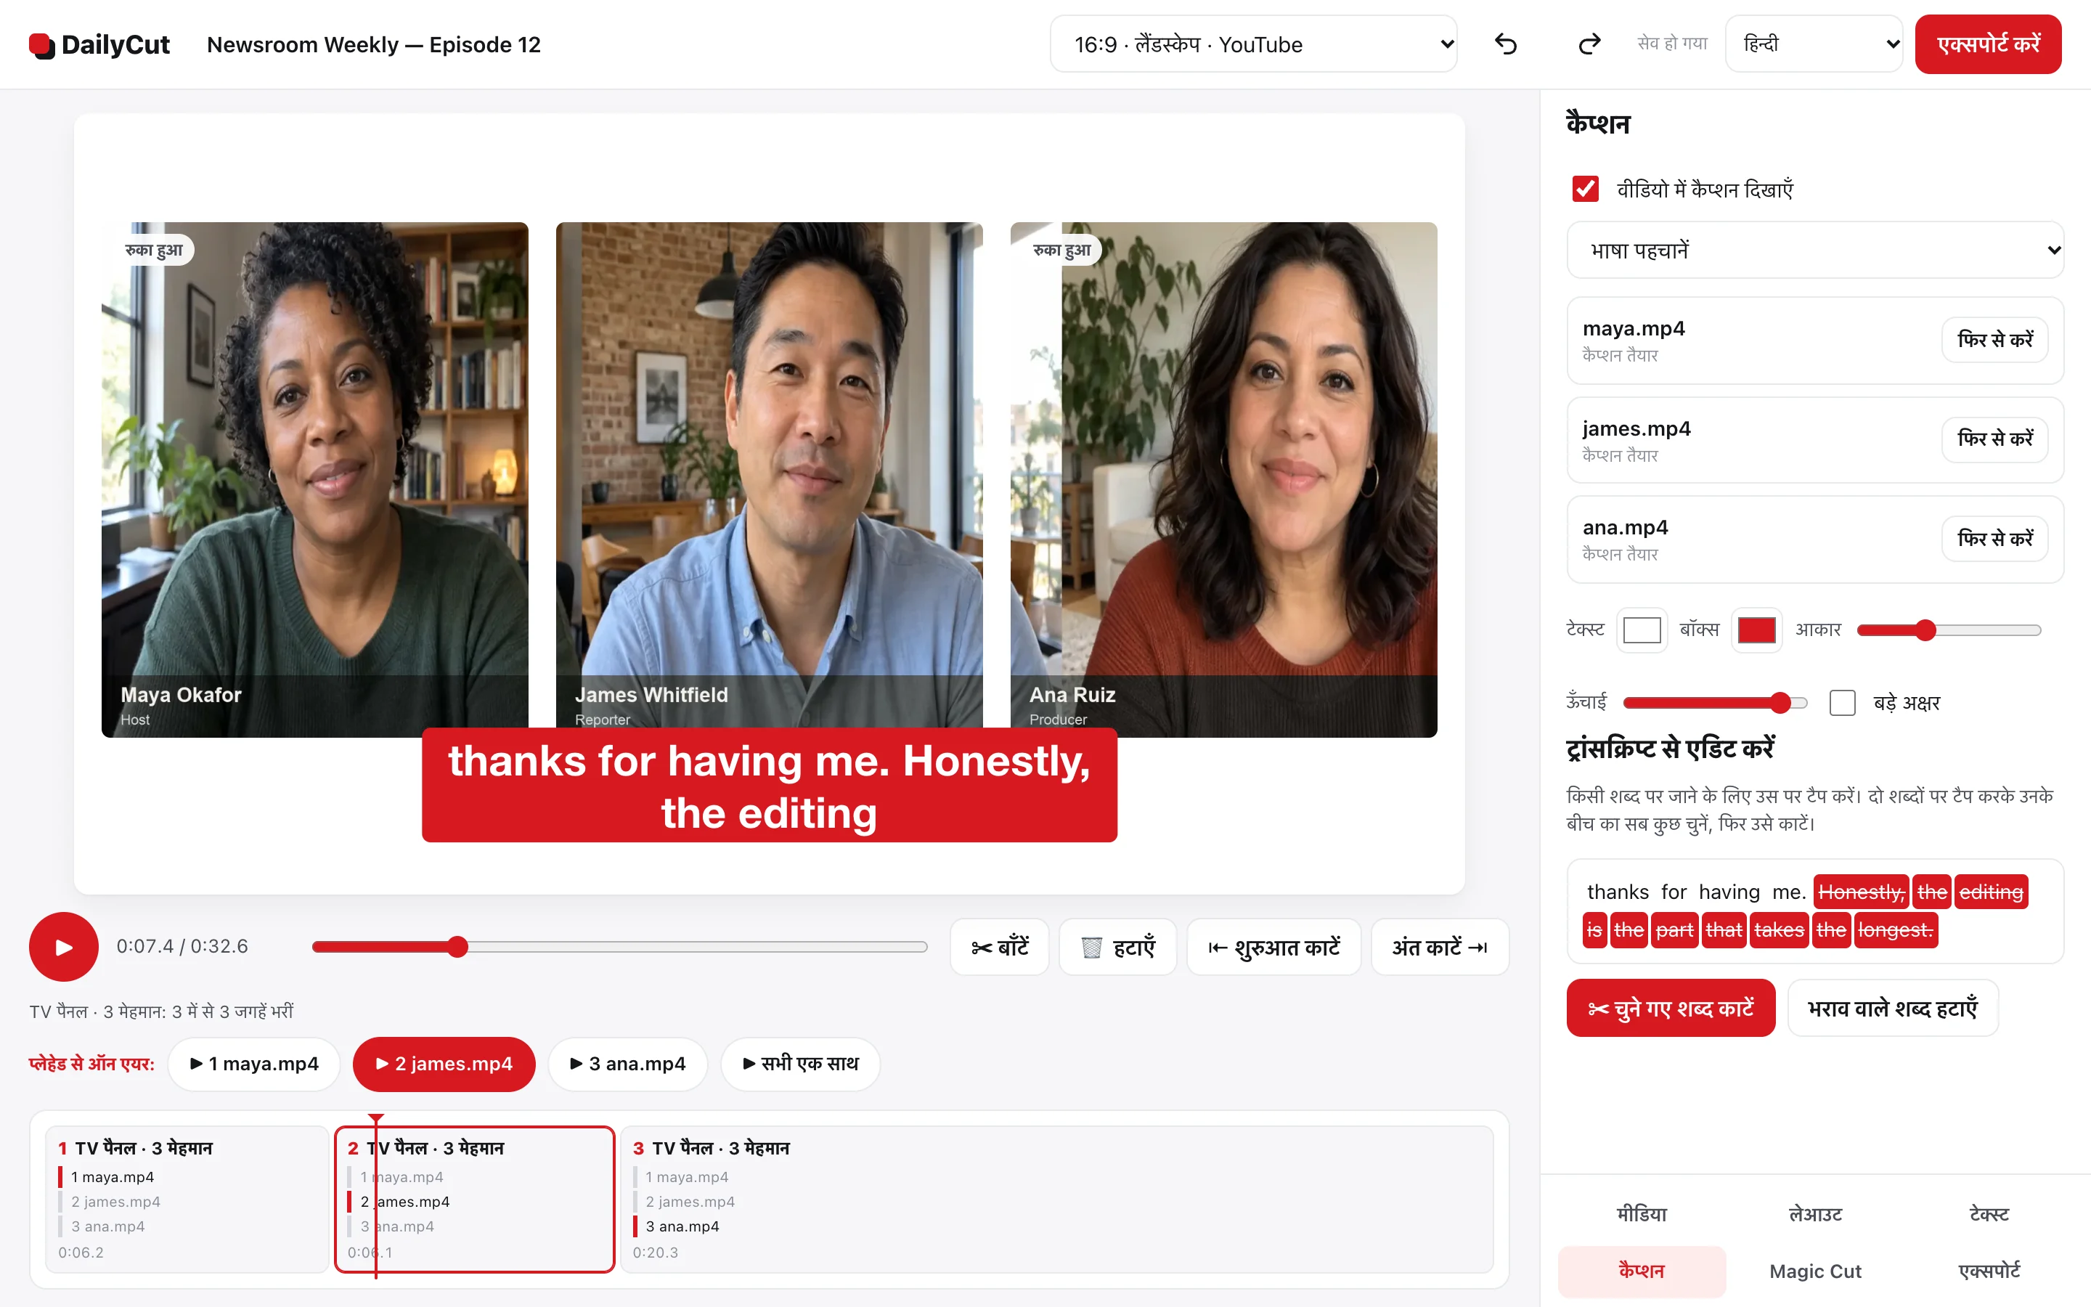Screen dimensions: 2091x1307
Task: Click the transcript word 'thanks'
Action: (1618, 891)
